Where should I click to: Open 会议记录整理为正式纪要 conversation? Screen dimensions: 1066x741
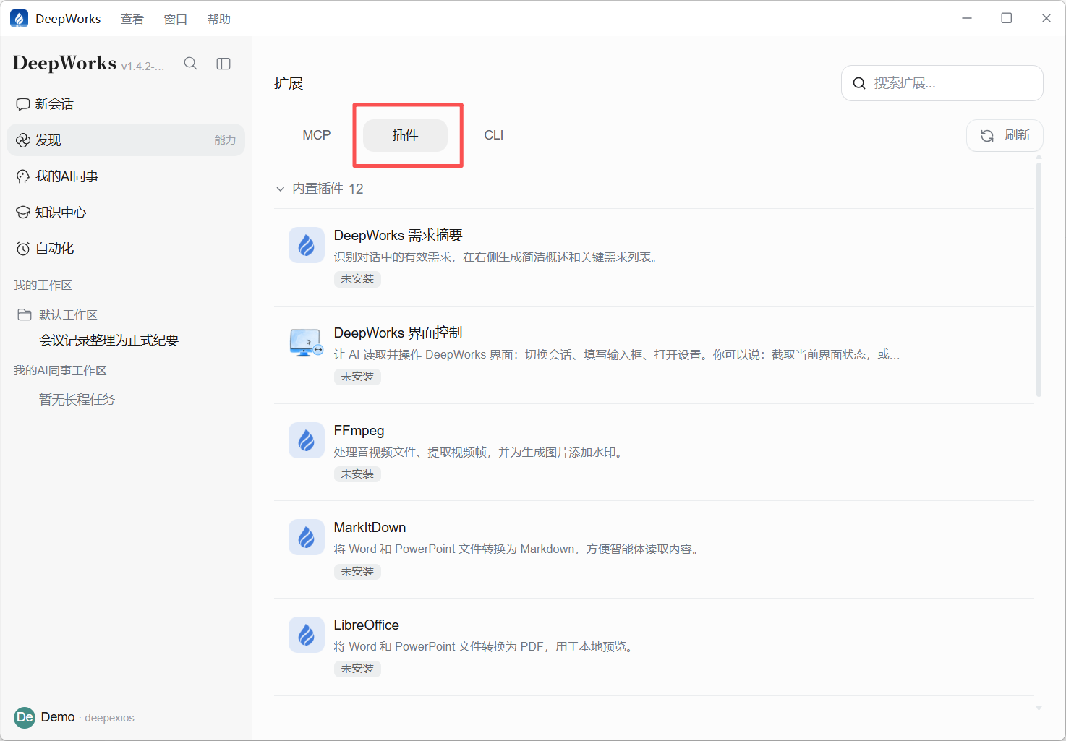click(109, 340)
